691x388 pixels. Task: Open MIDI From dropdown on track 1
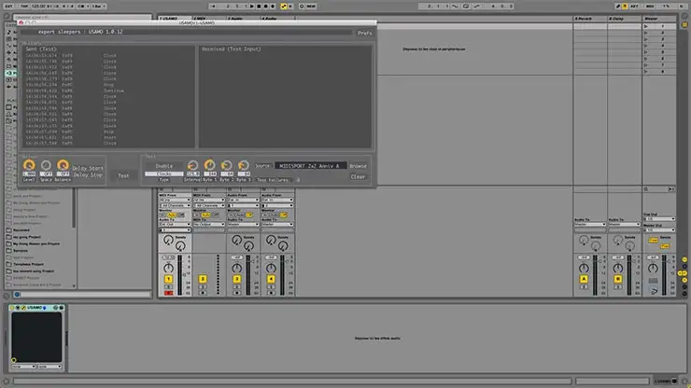pyautogui.click(x=175, y=200)
